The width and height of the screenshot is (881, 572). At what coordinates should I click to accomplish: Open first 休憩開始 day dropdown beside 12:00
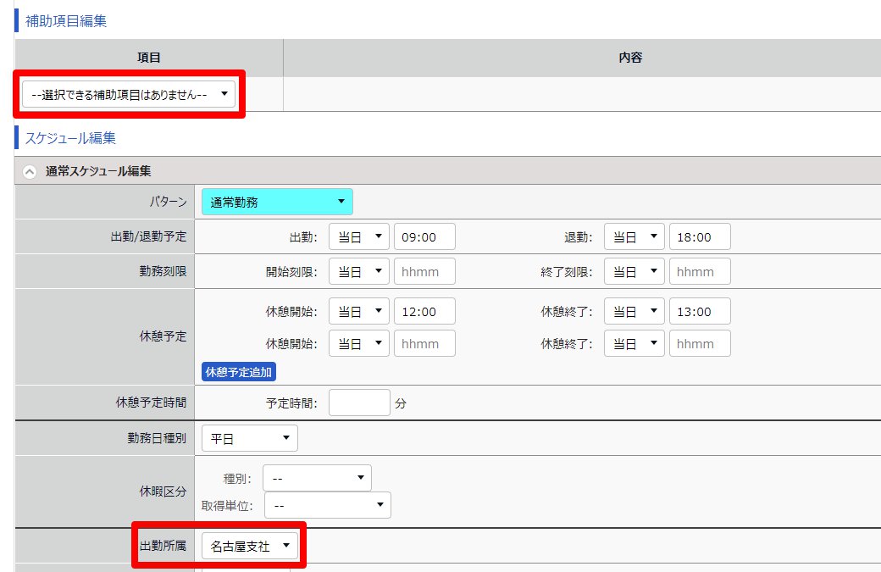point(359,311)
